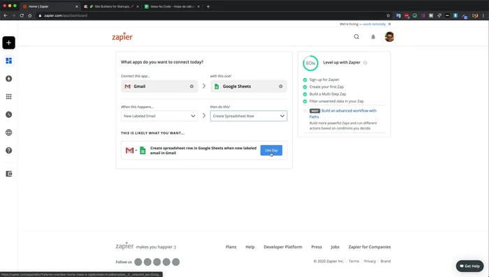This screenshot has width=489, height=277.
Task: Click the black plus Make a Zap button
Action: (x=8, y=43)
